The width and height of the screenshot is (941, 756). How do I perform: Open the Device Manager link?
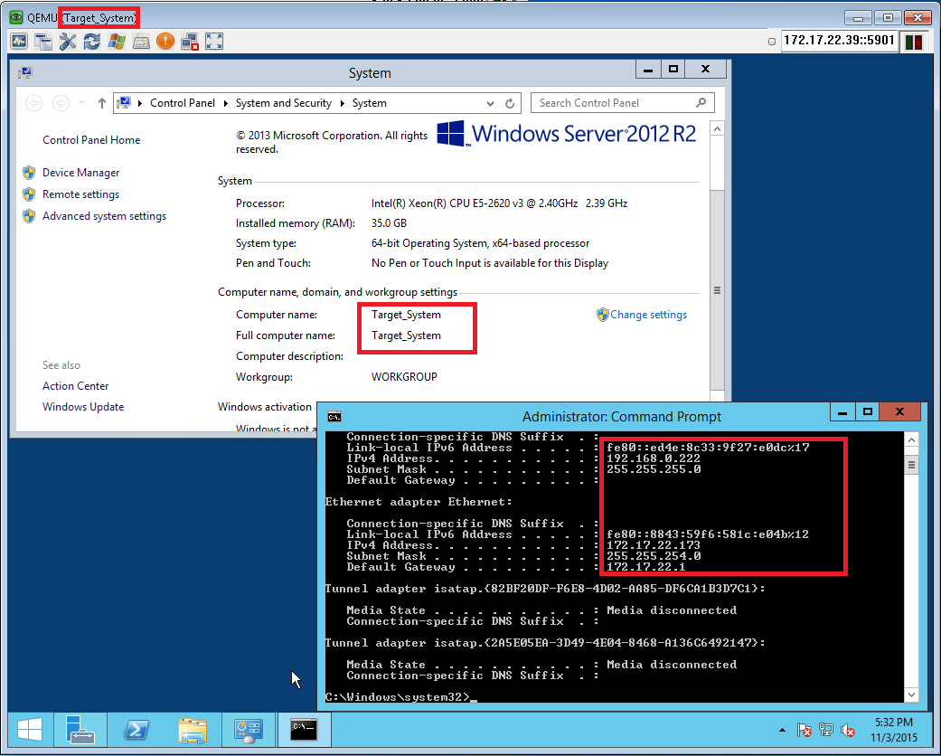tap(80, 173)
